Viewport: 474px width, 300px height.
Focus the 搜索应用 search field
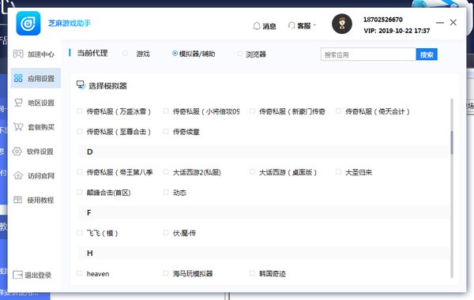[368, 54]
